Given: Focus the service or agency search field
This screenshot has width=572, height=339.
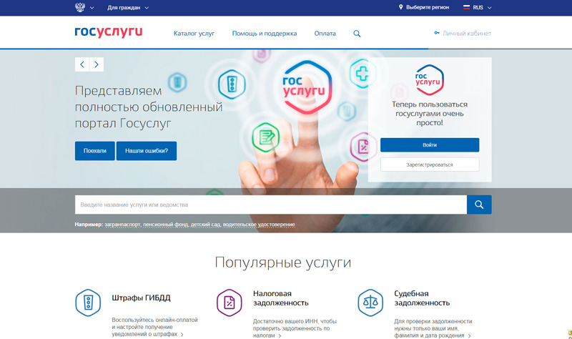Looking at the screenshot, I should pyautogui.click(x=271, y=205).
